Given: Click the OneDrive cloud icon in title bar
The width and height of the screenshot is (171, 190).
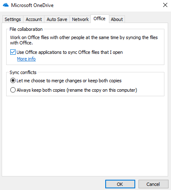Looking at the screenshot, I should [6, 5].
